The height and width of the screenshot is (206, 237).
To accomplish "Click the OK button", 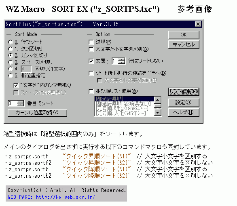I will (x=184, y=35).
